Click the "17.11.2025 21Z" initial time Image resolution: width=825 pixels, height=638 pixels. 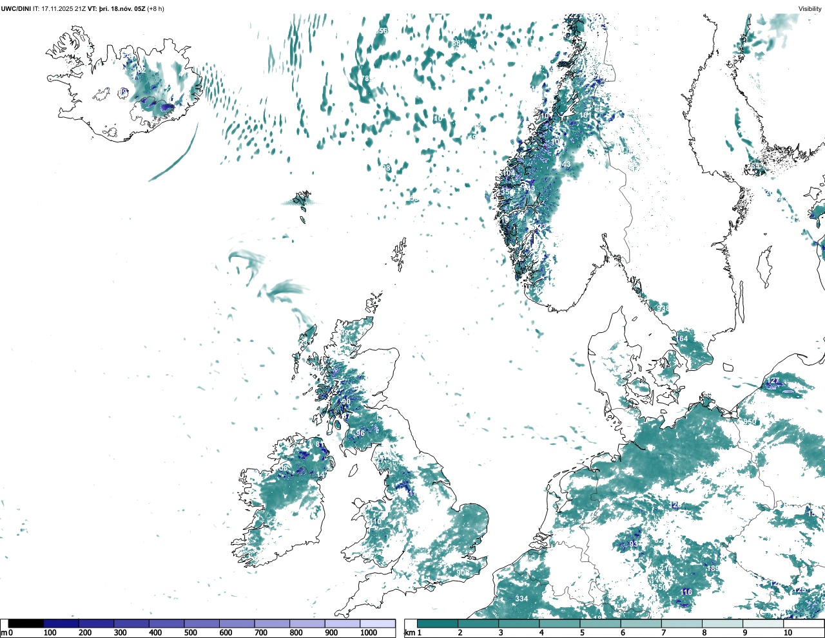[x=64, y=8]
